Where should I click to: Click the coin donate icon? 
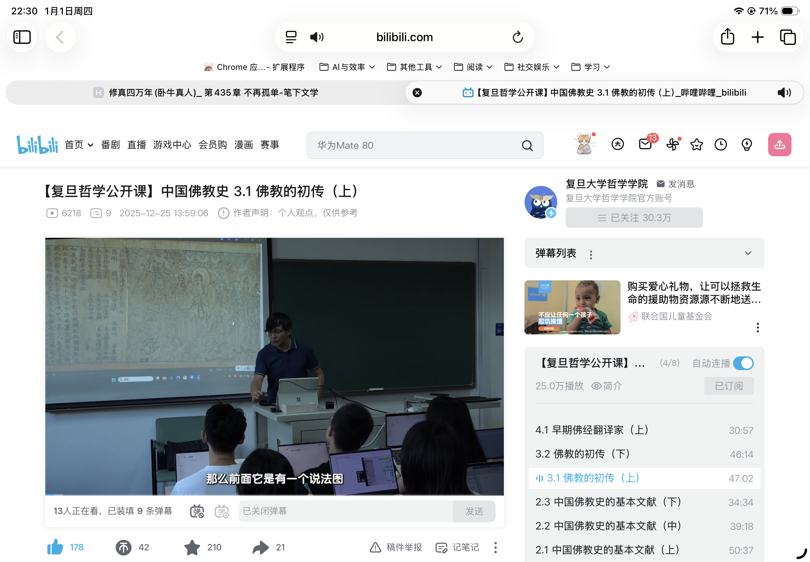[x=124, y=547]
